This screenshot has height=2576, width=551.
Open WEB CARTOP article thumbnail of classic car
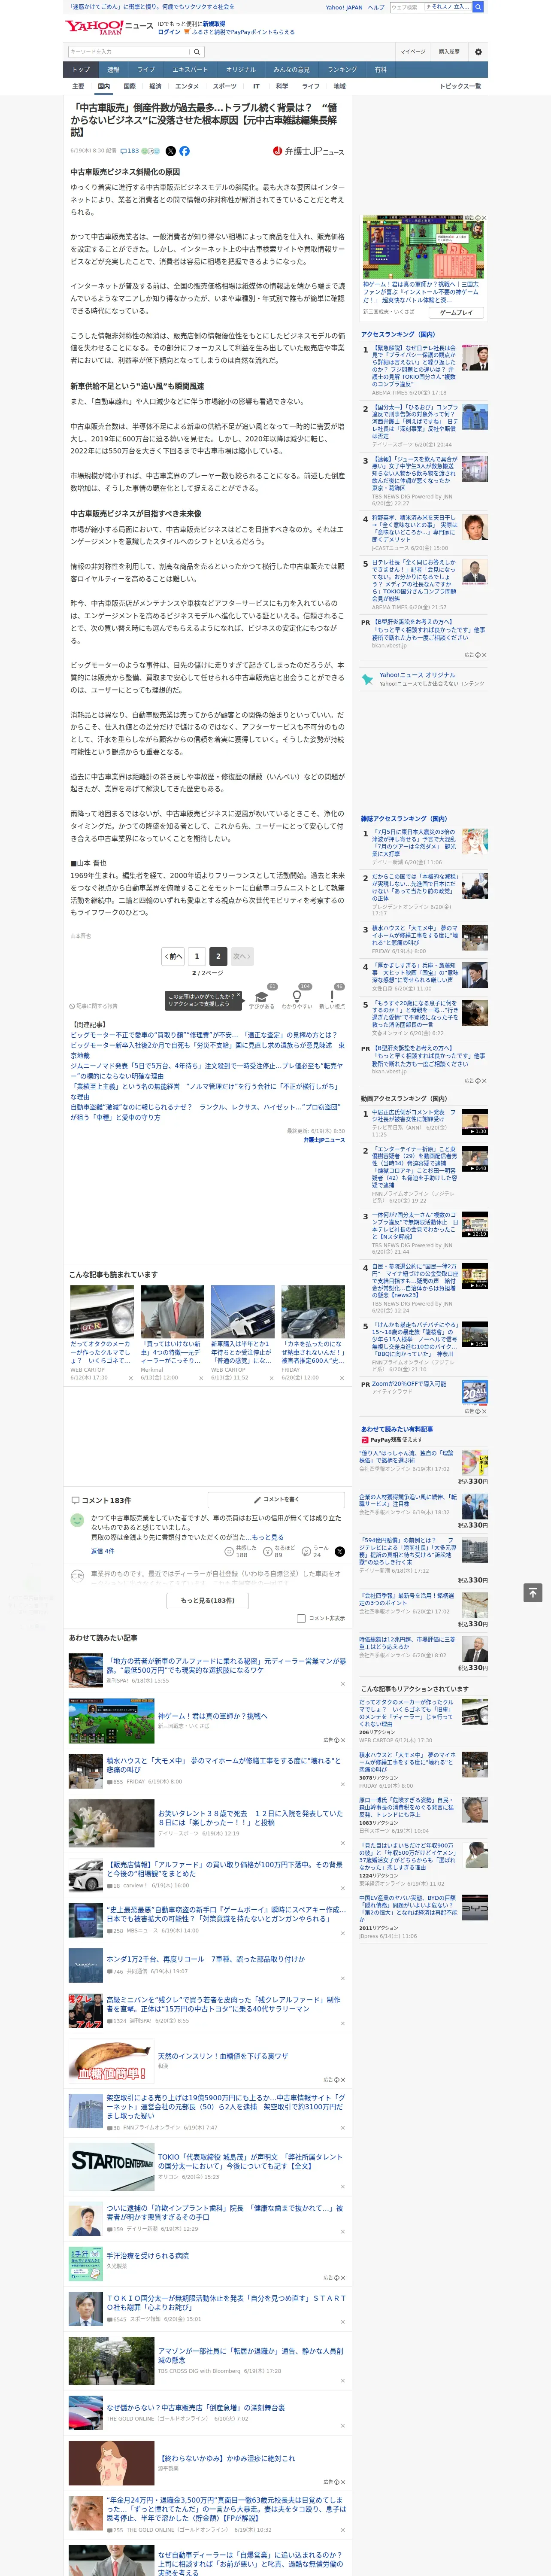[x=102, y=1311]
